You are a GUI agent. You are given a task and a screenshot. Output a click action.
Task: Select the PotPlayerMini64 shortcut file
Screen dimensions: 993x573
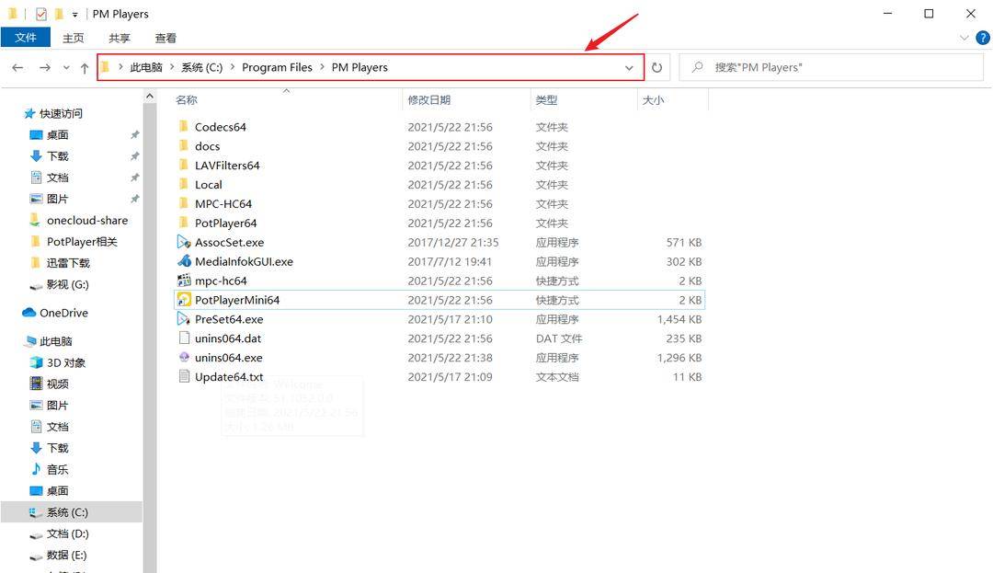236,299
